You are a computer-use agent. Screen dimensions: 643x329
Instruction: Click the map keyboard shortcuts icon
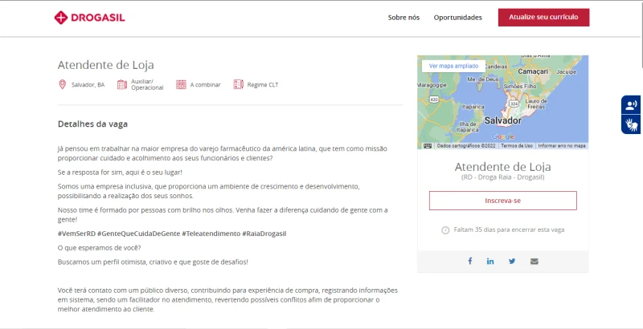point(428,146)
